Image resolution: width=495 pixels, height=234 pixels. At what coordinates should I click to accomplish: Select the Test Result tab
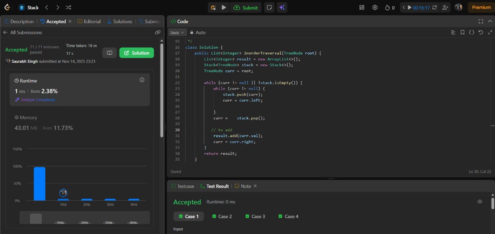click(214, 186)
